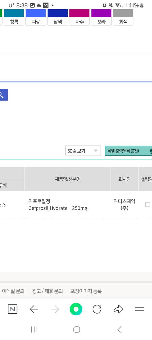The width and height of the screenshot is (152, 340).
Task: Tap the forward arrow in browser bar
Action: point(55,309)
